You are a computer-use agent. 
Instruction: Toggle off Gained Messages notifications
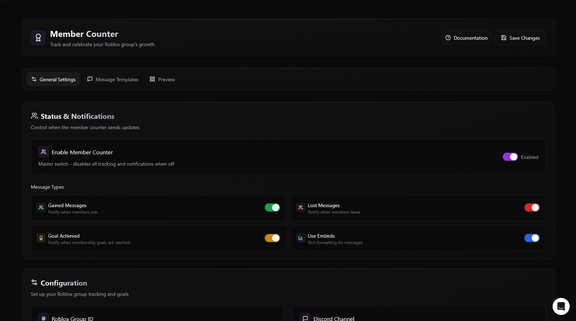pos(272,207)
